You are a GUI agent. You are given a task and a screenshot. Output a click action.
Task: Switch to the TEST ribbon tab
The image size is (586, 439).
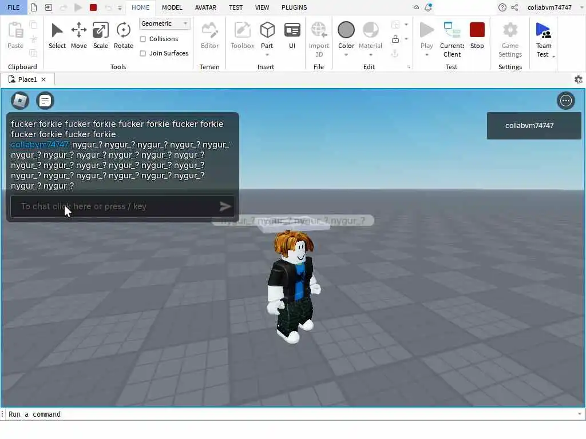235,7
